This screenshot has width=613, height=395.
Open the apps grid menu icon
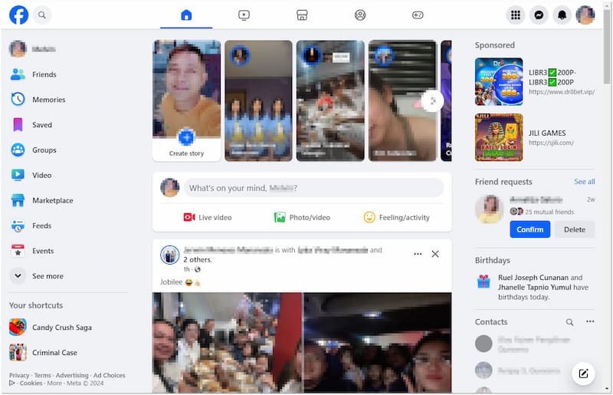click(516, 15)
